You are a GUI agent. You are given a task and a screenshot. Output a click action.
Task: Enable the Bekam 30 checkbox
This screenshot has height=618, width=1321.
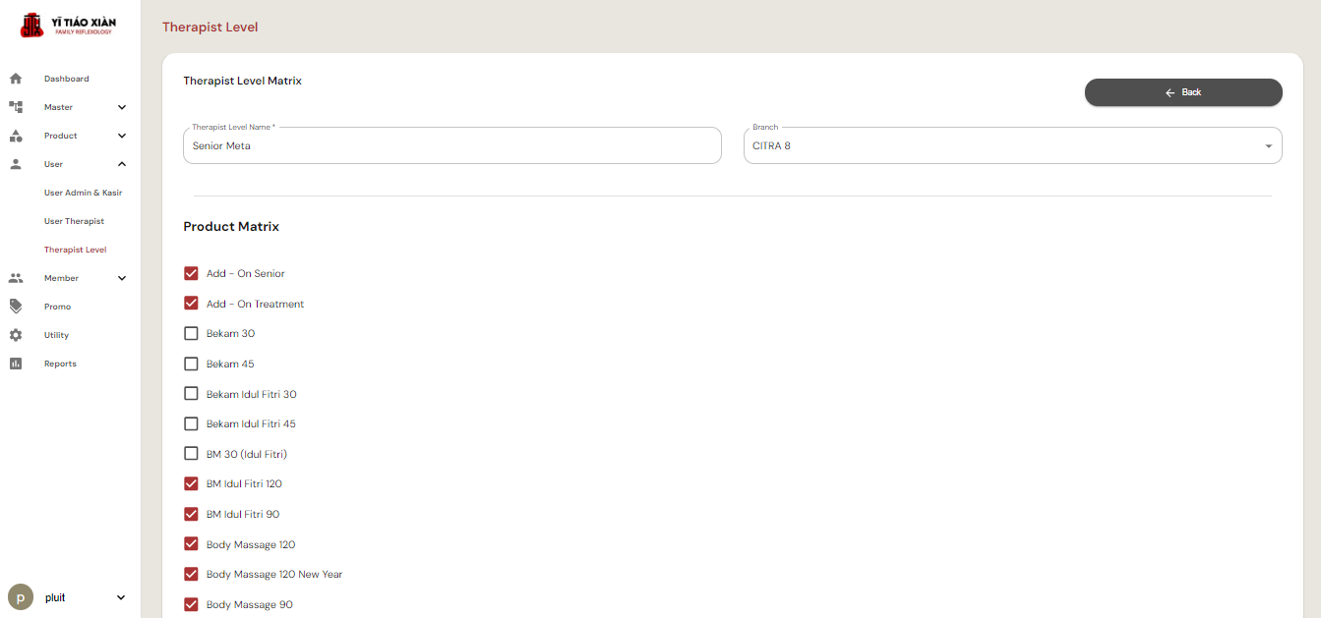pos(192,333)
